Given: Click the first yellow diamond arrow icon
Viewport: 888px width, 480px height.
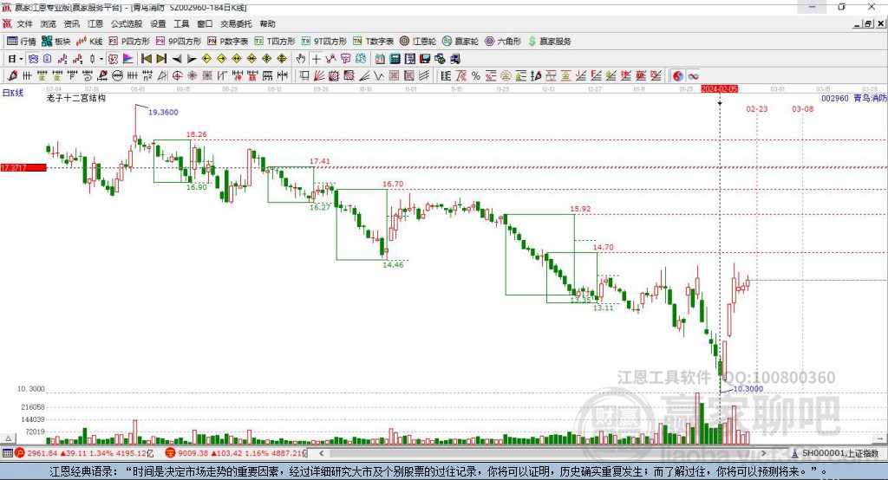Looking at the screenshot, I should point(206,59).
